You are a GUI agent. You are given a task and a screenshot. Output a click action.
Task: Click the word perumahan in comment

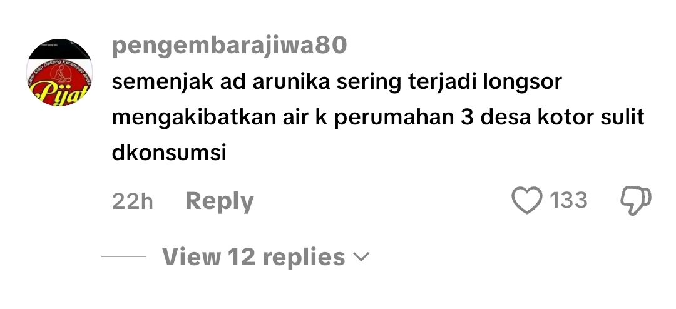click(x=394, y=118)
